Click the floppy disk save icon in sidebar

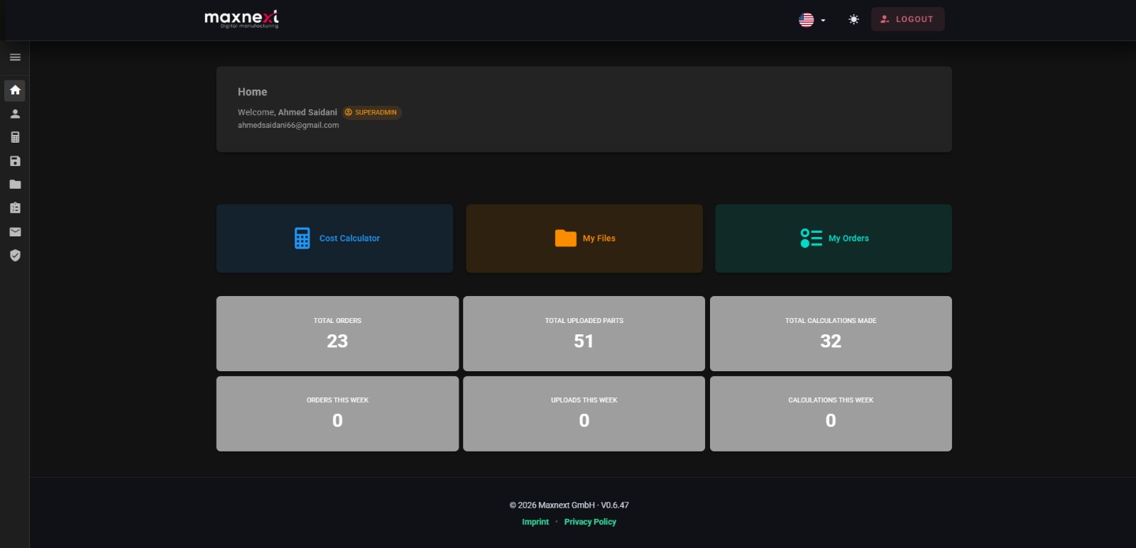15,161
